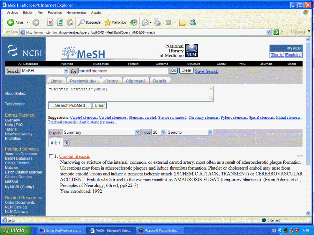Click the NLM logo icon

click(191, 51)
